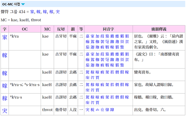
Task: Select MC value thwot in table row
Action: [x=47, y=110]
